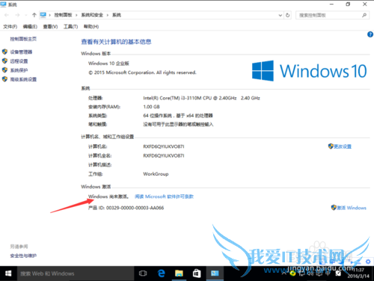The image size is (374, 281).
Task: Open the View (查看) menu
Action: [x=50, y=26]
